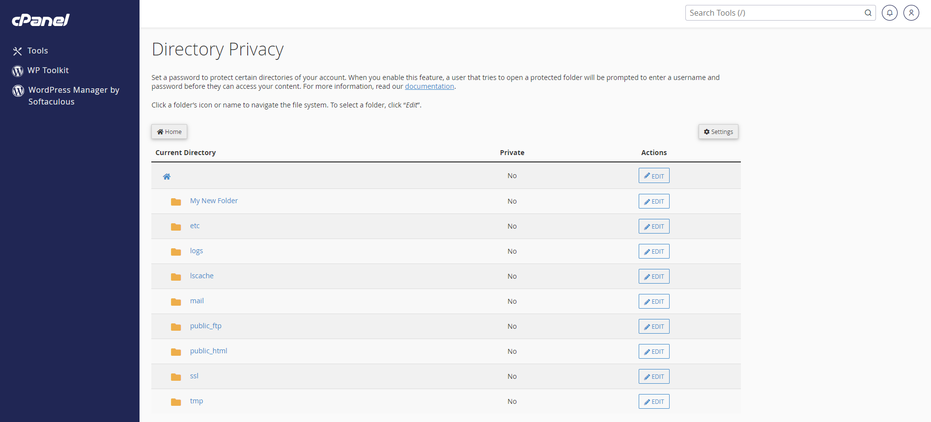Screen dimensions: 931x422
Task: Navigate into logs directory link
Action: pos(197,251)
